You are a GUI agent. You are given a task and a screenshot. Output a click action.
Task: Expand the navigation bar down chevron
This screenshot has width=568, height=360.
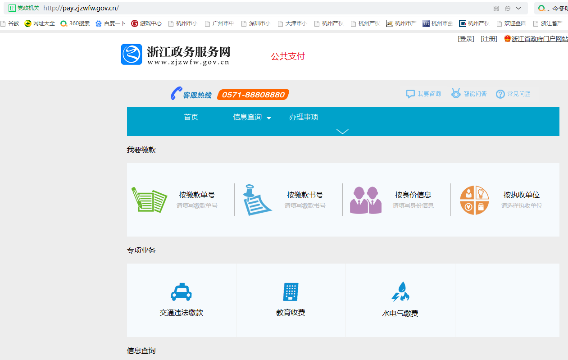pyautogui.click(x=343, y=132)
